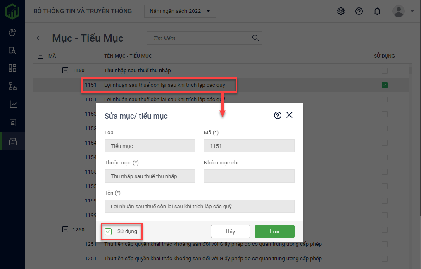Open the pie chart dashboard sidebar icon

[x=12, y=32]
